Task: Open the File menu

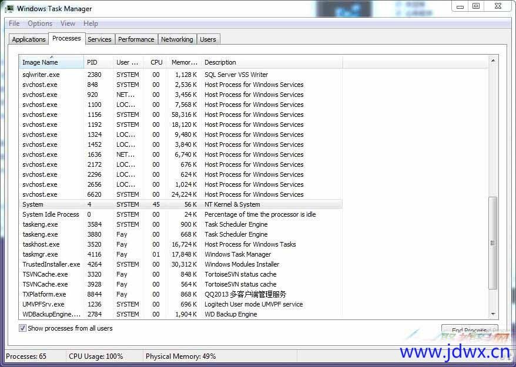Action: point(14,23)
